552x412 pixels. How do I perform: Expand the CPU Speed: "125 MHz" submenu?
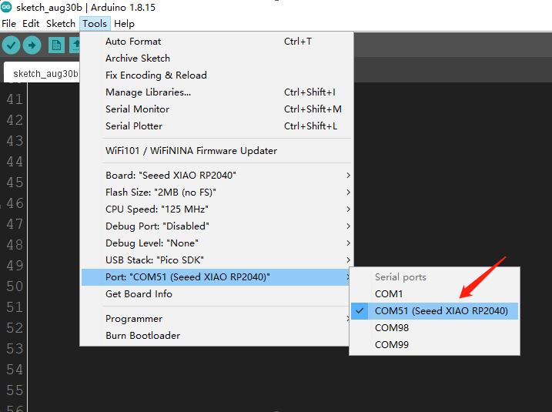[216, 209]
